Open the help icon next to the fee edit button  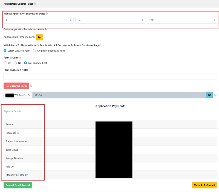[x=215, y=95]
